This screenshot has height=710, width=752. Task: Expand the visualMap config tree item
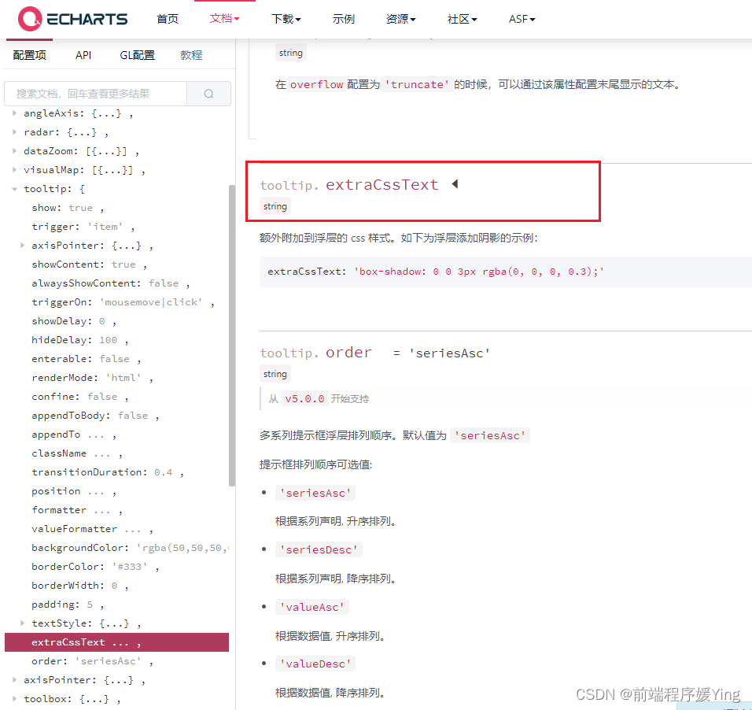coord(14,169)
